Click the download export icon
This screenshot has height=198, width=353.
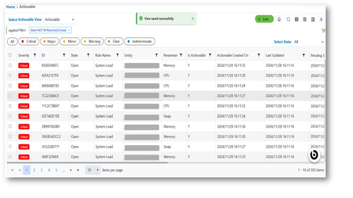click(x=321, y=19)
